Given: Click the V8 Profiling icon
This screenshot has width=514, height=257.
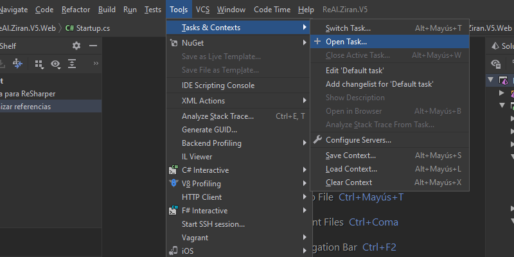Looking at the screenshot, I should (173, 183).
